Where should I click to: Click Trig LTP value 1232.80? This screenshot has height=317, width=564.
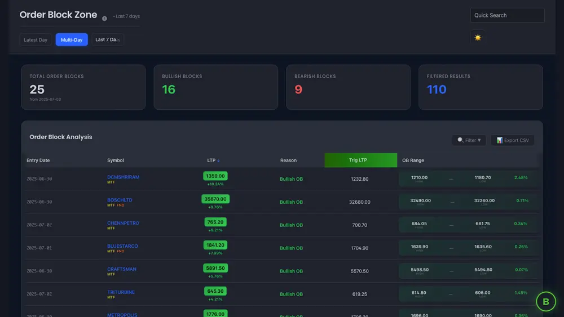coord(359,179)
